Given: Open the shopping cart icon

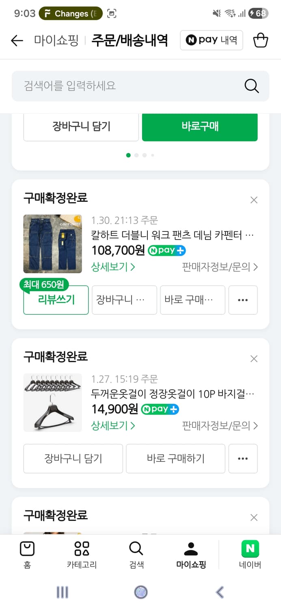Looking at the screenshot, I should (x=261, y=40).
